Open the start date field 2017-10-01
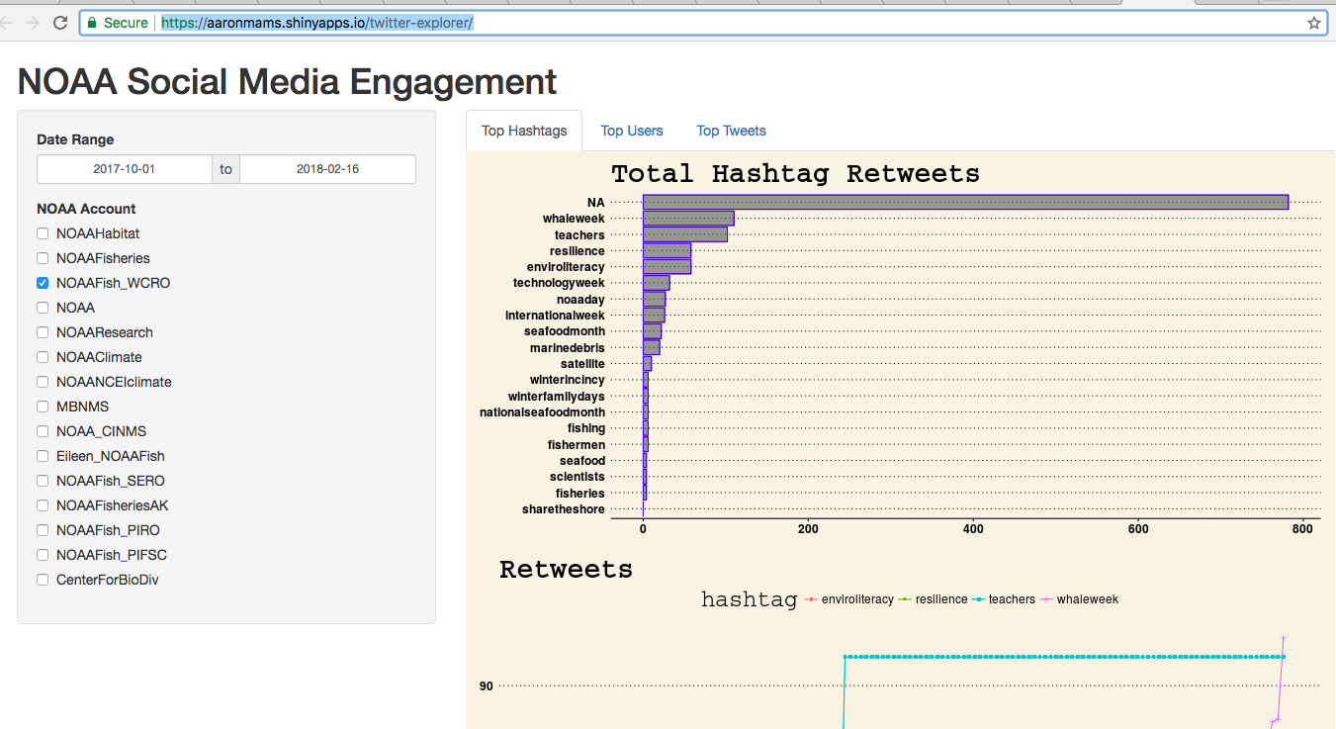The width and height of the screenshot is (1336, 729). click(x=125, y=169)
